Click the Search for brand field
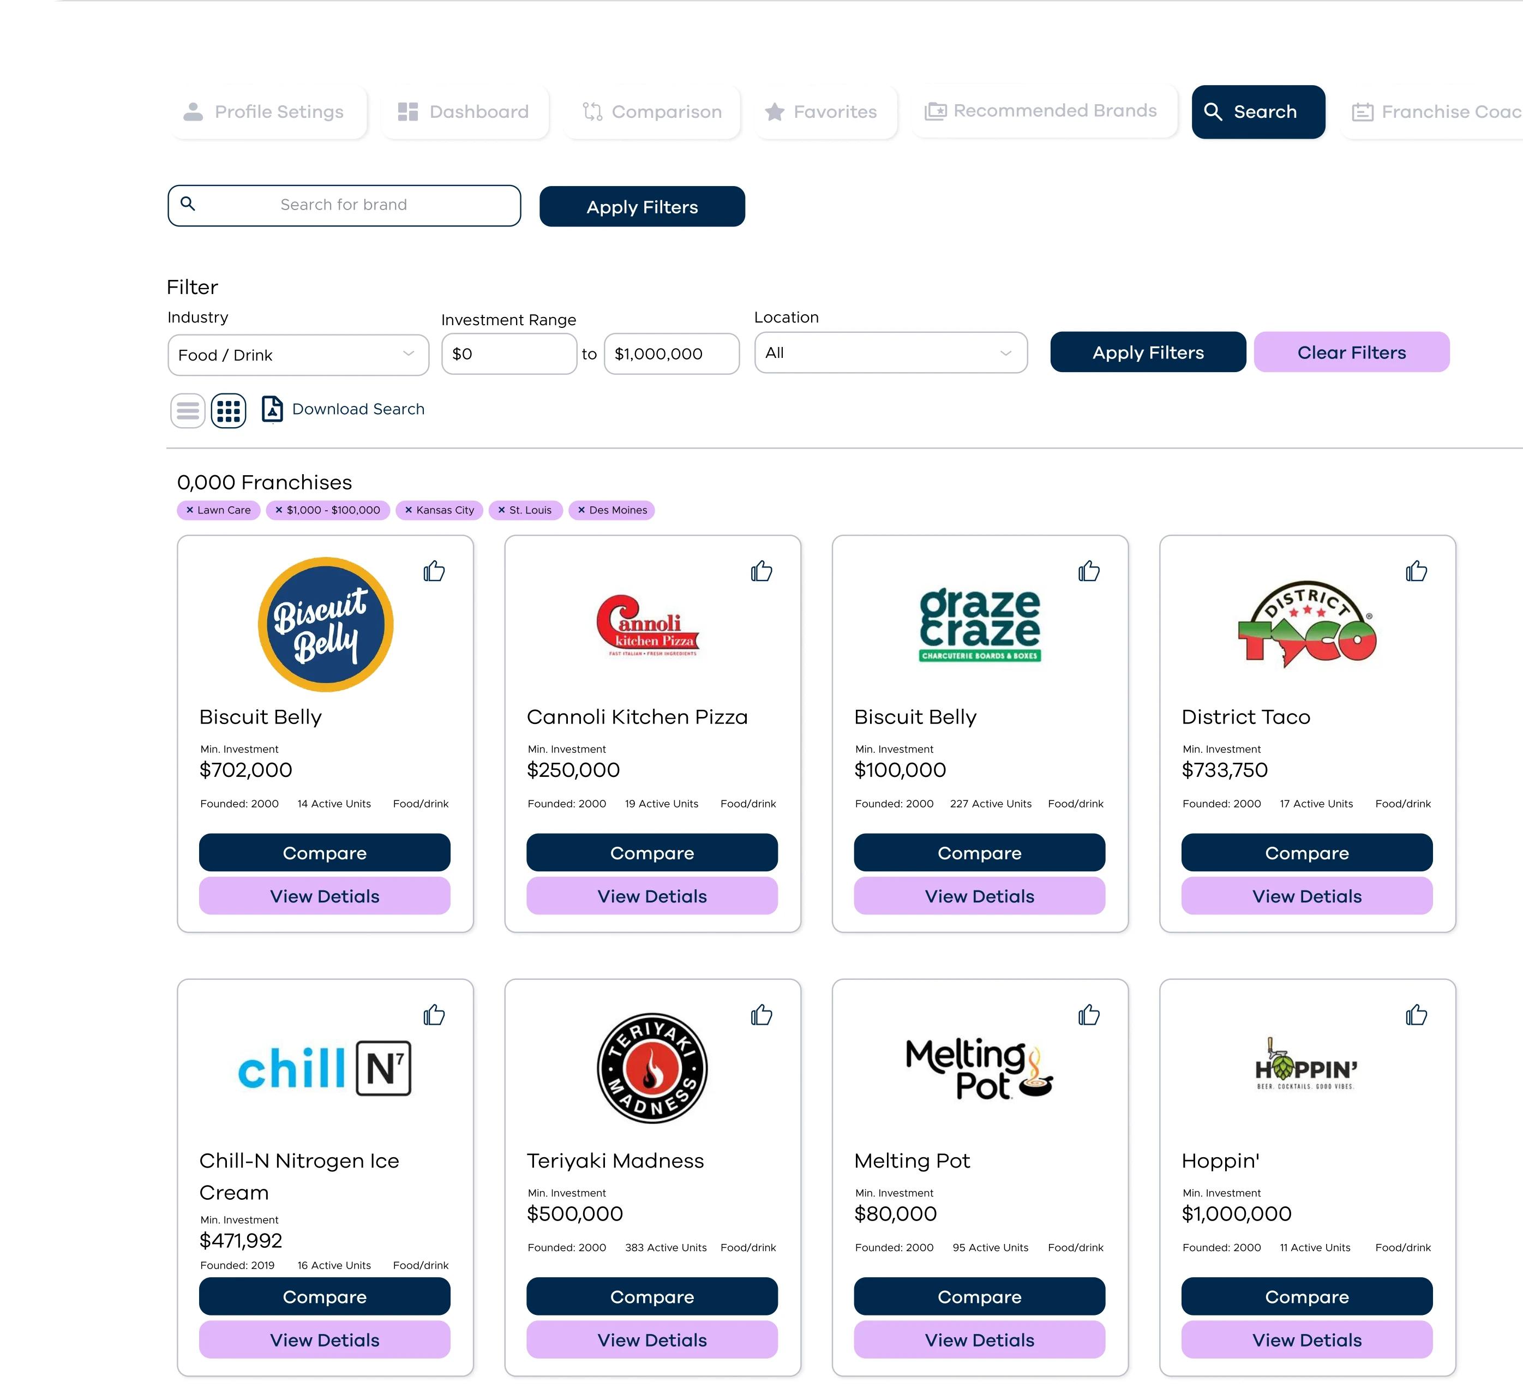 (344, 206)
